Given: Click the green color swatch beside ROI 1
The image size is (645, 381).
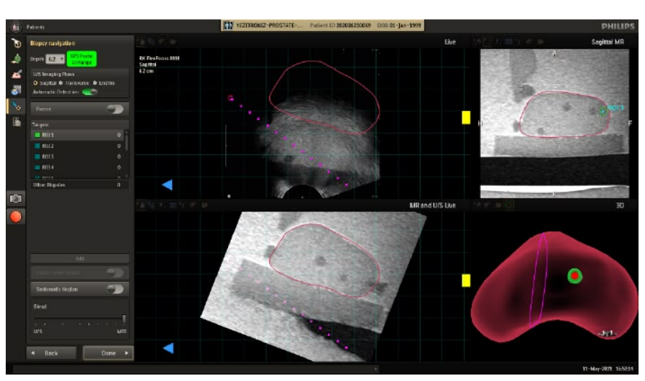Looking at the screenshot, I should tap(37, 135).
